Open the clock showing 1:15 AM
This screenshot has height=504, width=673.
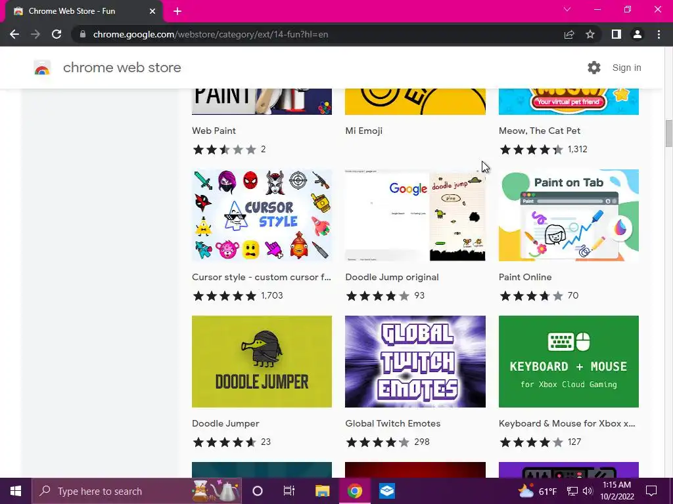pyautogui.click(x=616, y=491)
